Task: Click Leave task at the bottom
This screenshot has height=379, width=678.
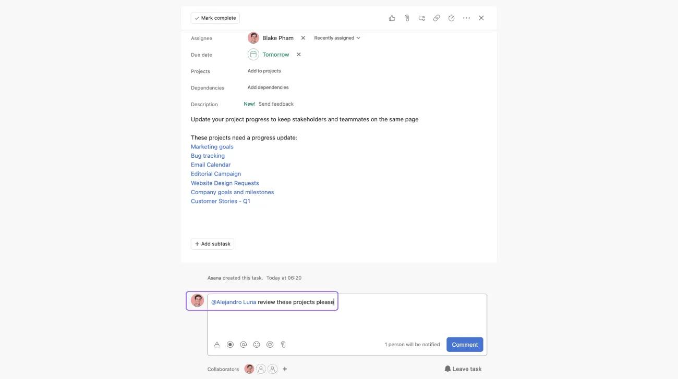Action: click(463, 369)
